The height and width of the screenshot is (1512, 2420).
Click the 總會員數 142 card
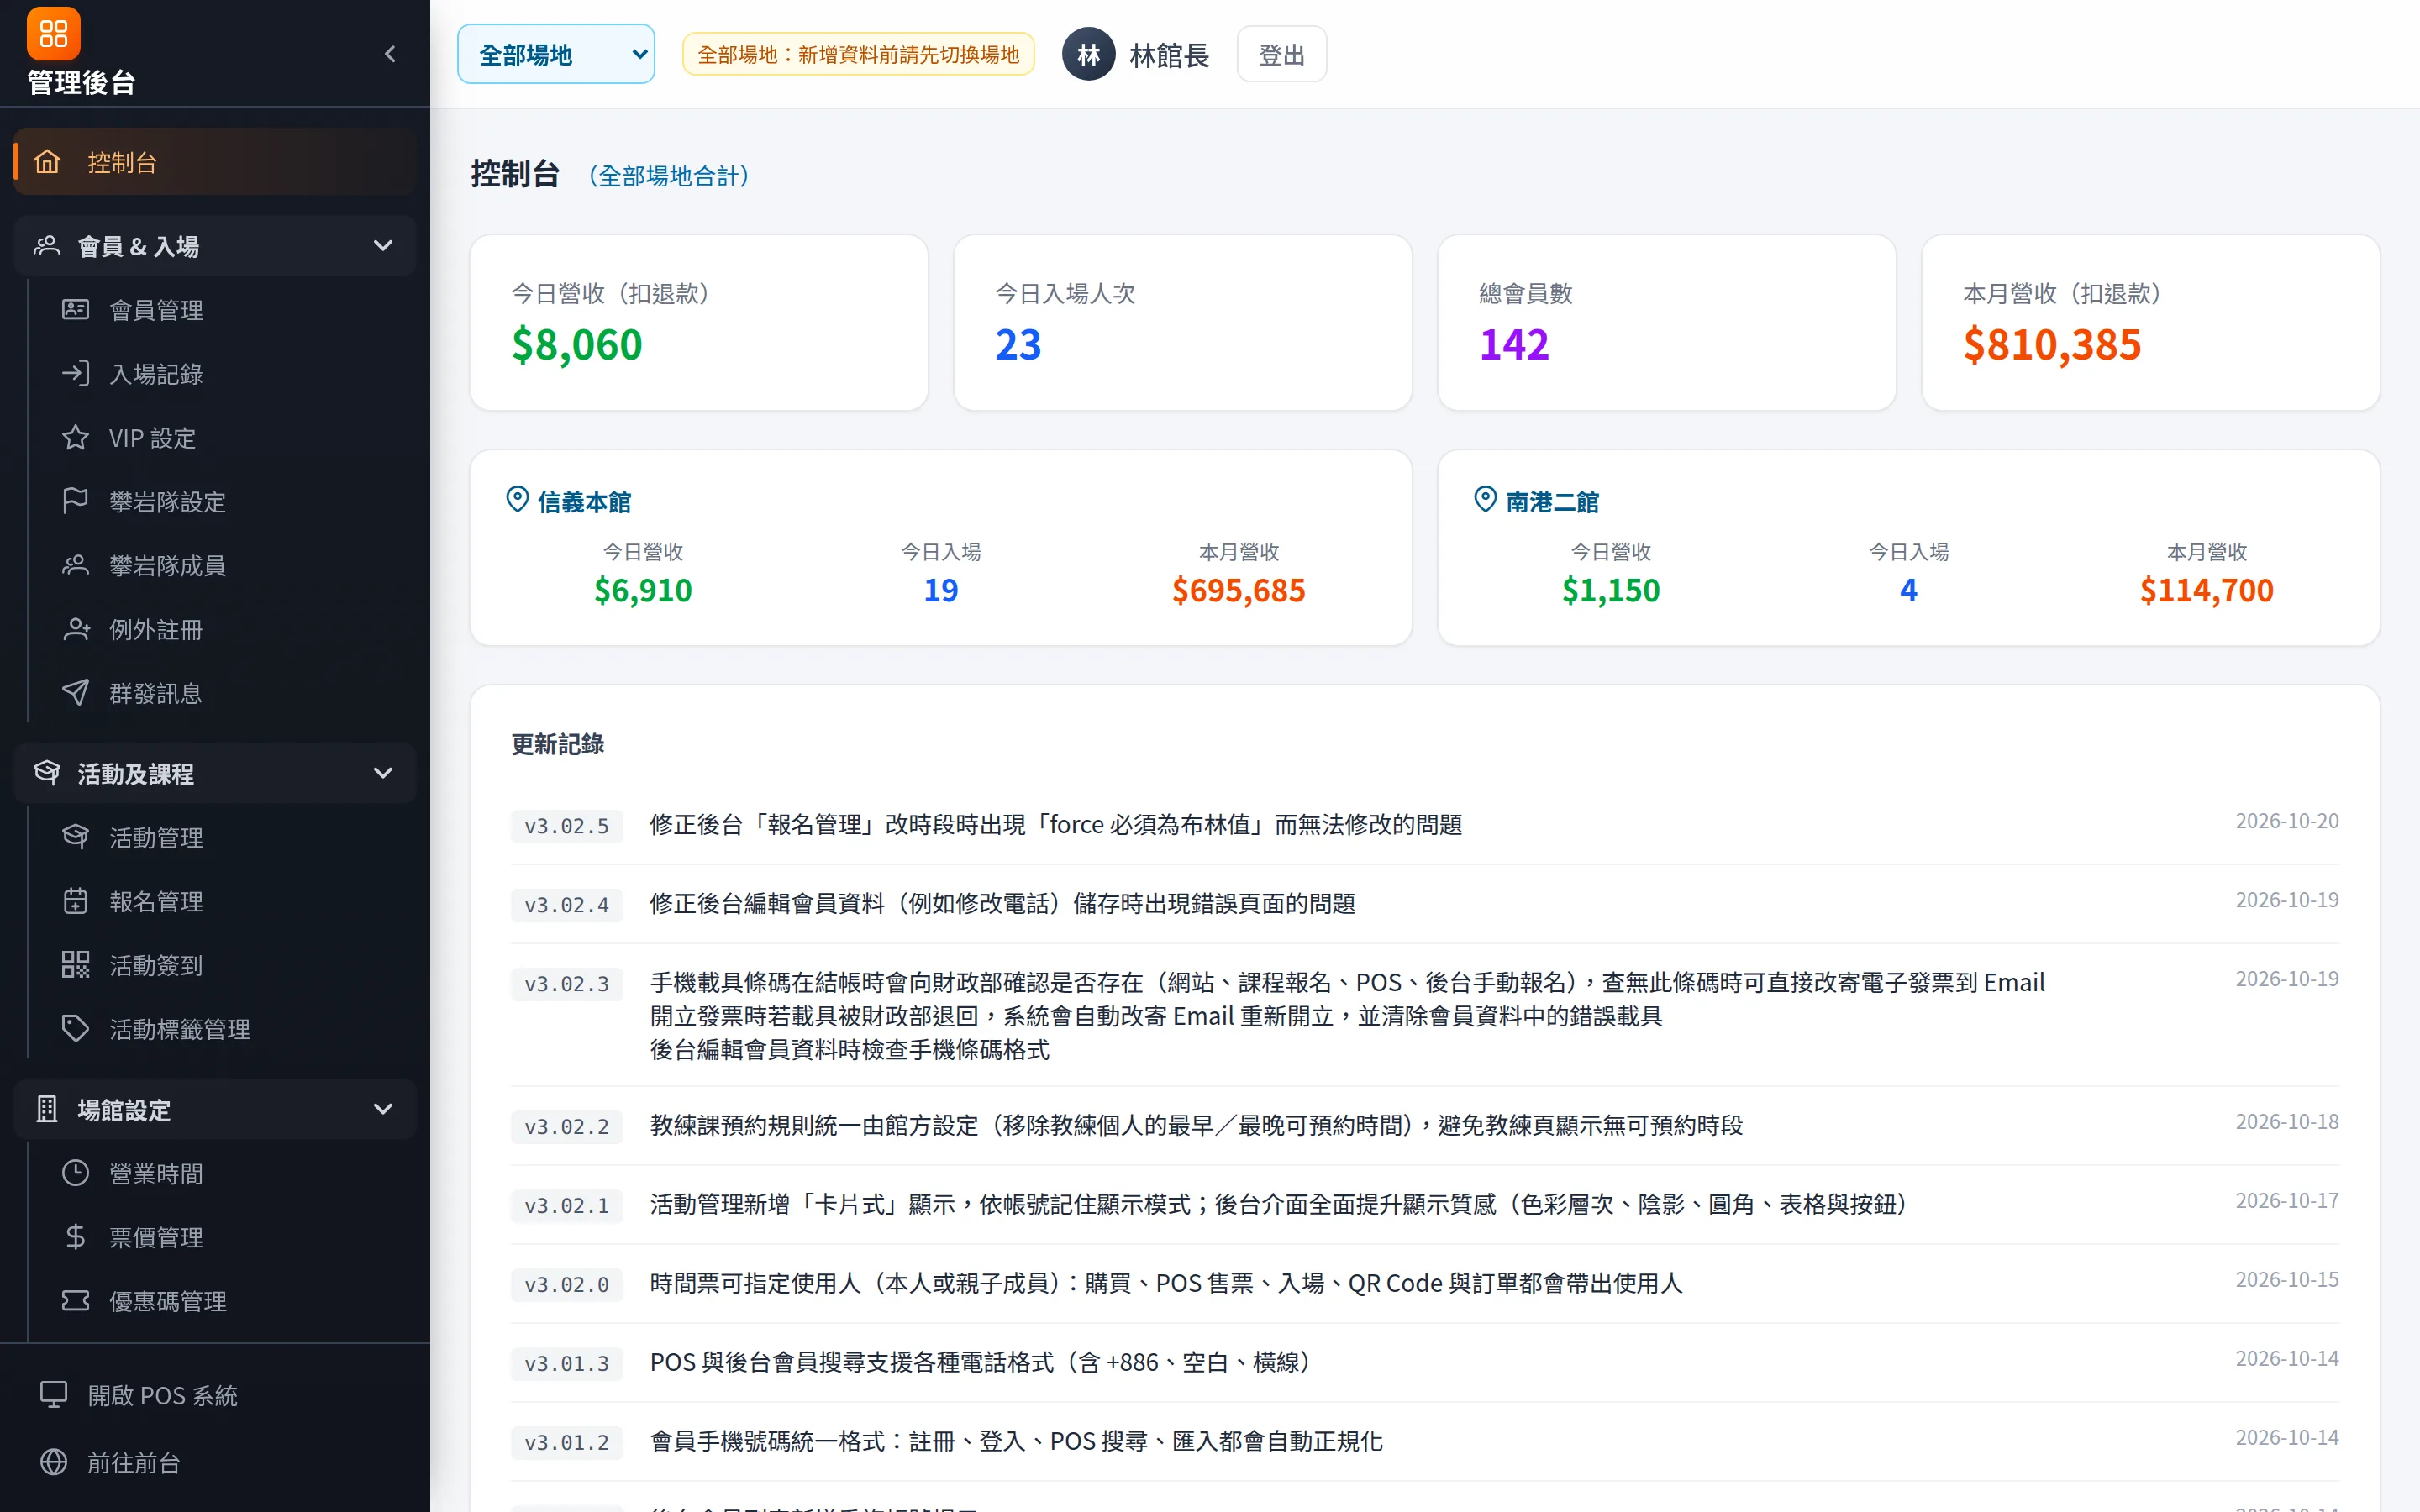click(1666, 322)
